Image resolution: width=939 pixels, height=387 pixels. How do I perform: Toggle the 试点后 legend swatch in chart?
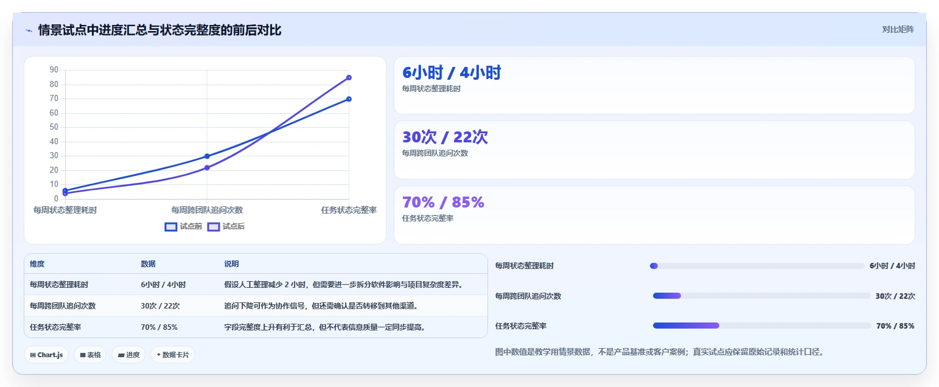click(x=214, y=227)
